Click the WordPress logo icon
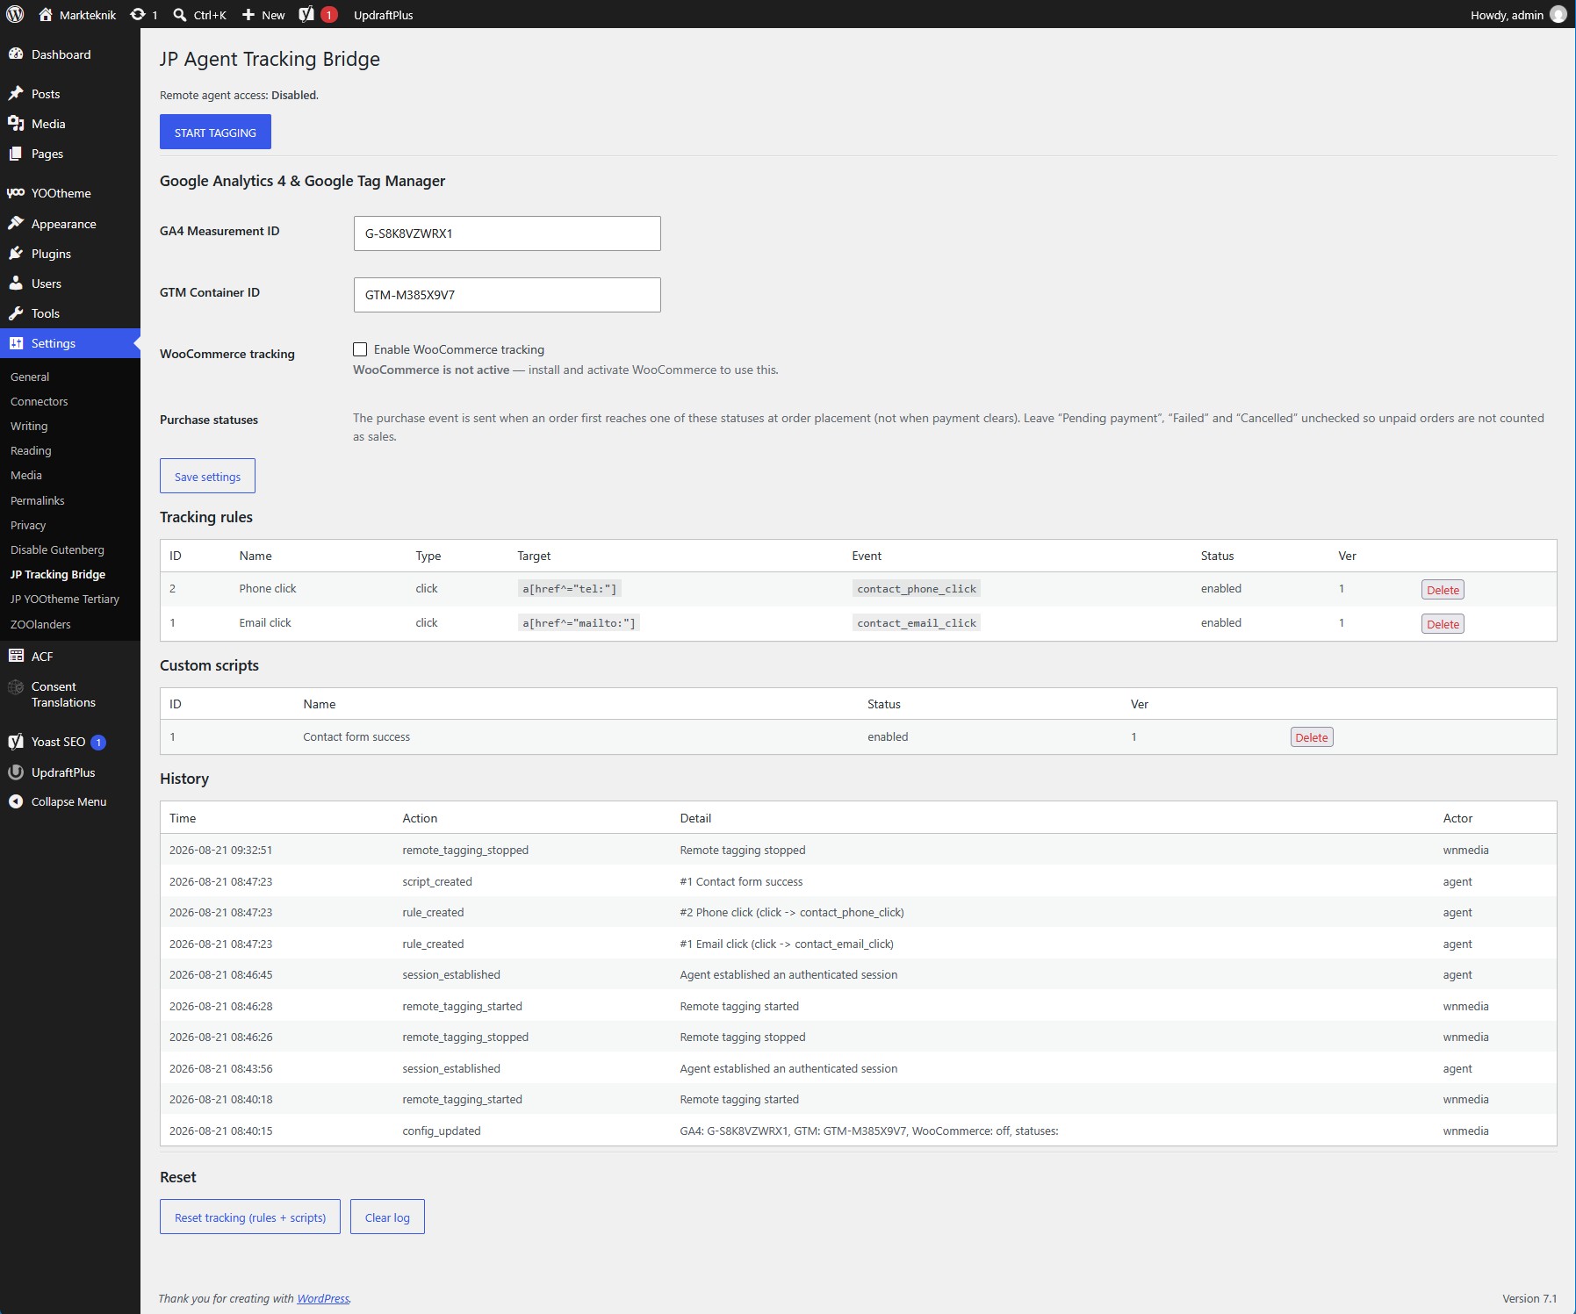Image resolution: width=1576 pixels, height=1314 pixels. click(x=15, y=14)
